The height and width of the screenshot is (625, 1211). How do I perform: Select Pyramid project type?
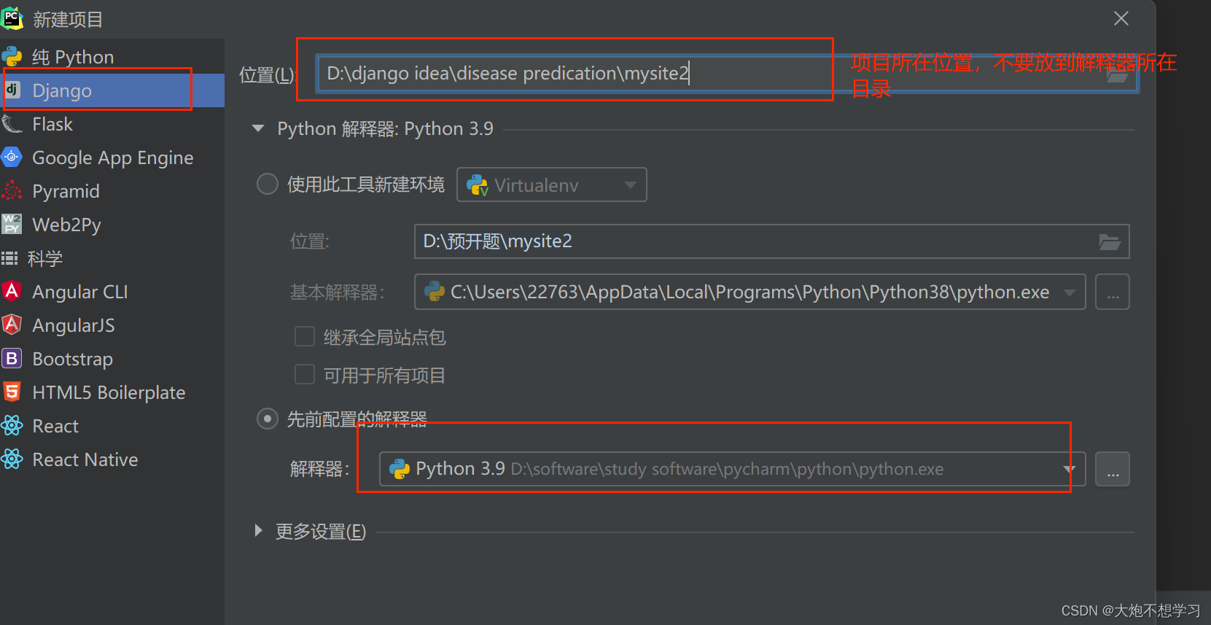click(x=112, y=191)
